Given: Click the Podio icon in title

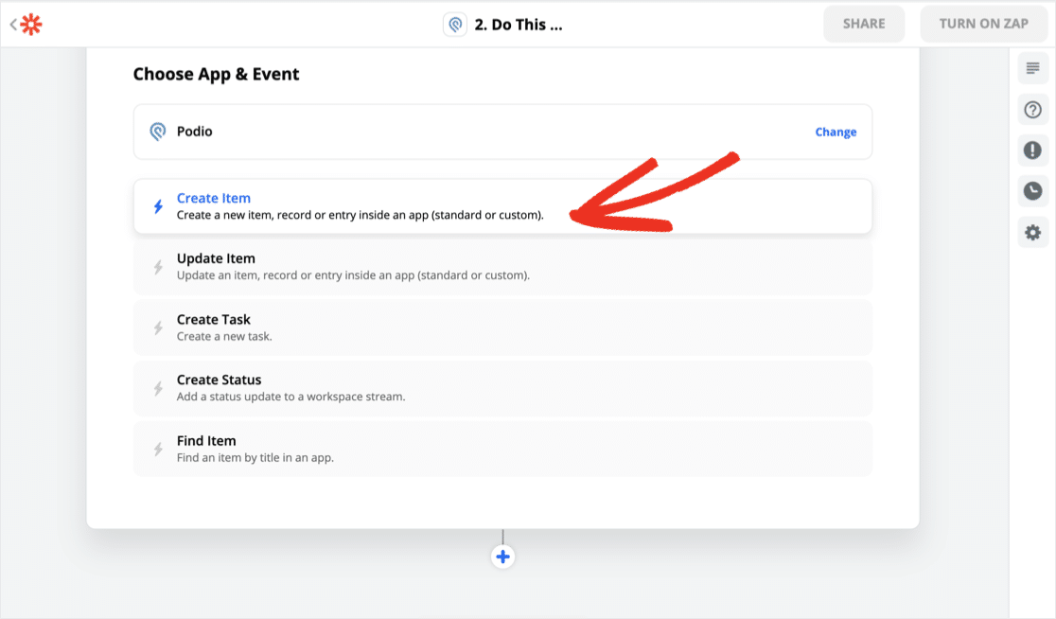Looking at the screenshot, I should click(x=455, y=25).
